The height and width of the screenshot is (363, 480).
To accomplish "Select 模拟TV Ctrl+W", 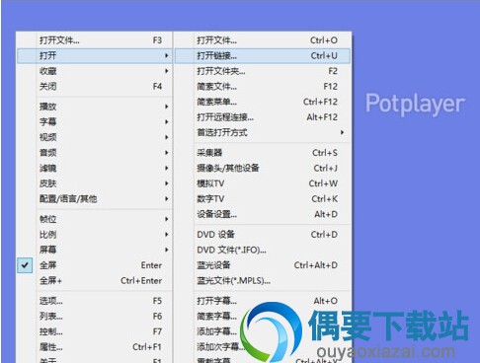I will coord(262,183).
